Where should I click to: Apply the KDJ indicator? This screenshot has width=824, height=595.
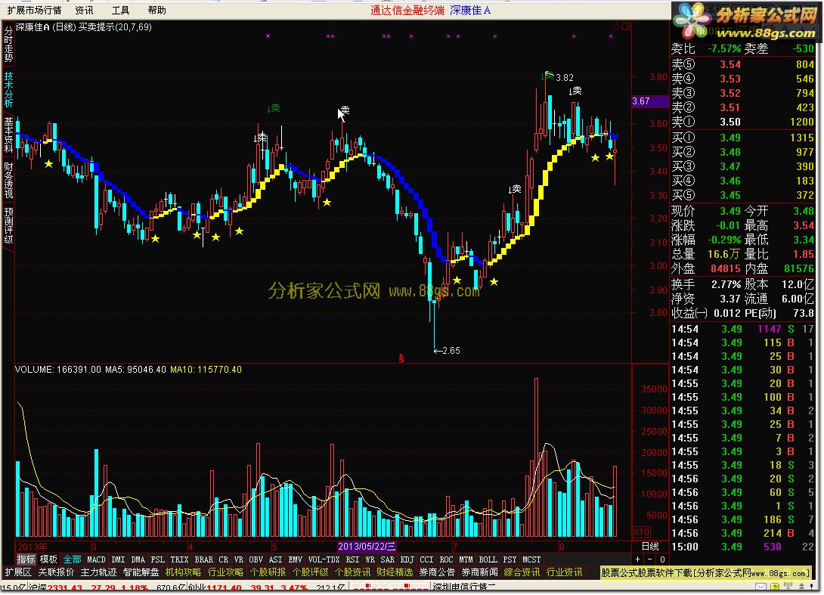point(407,559)
